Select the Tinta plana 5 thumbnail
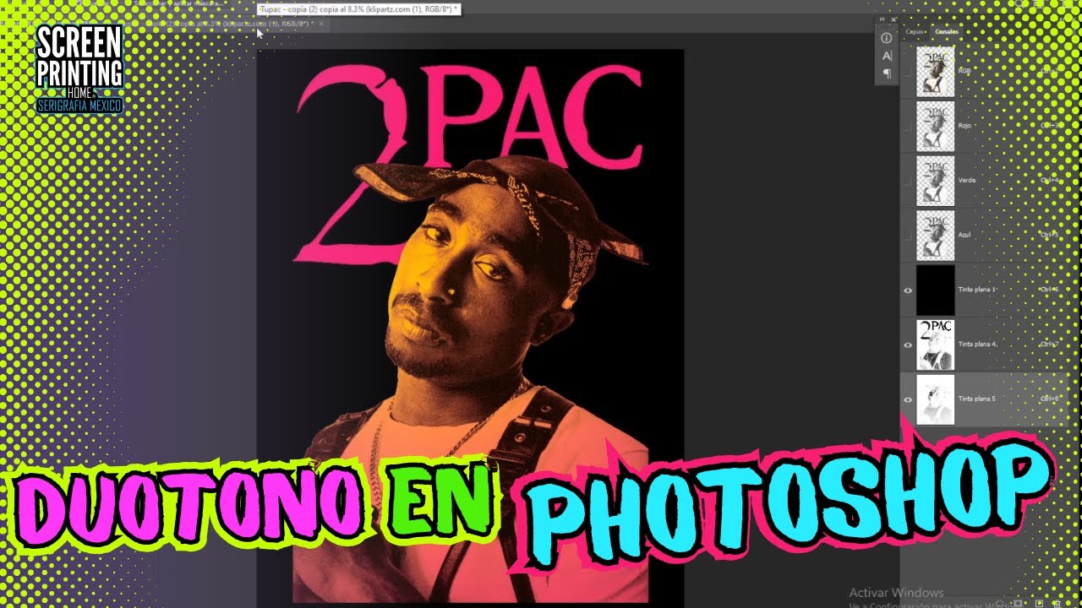Image resolution: width=1082 pixels, height=608 pixels. pos(935,400)
